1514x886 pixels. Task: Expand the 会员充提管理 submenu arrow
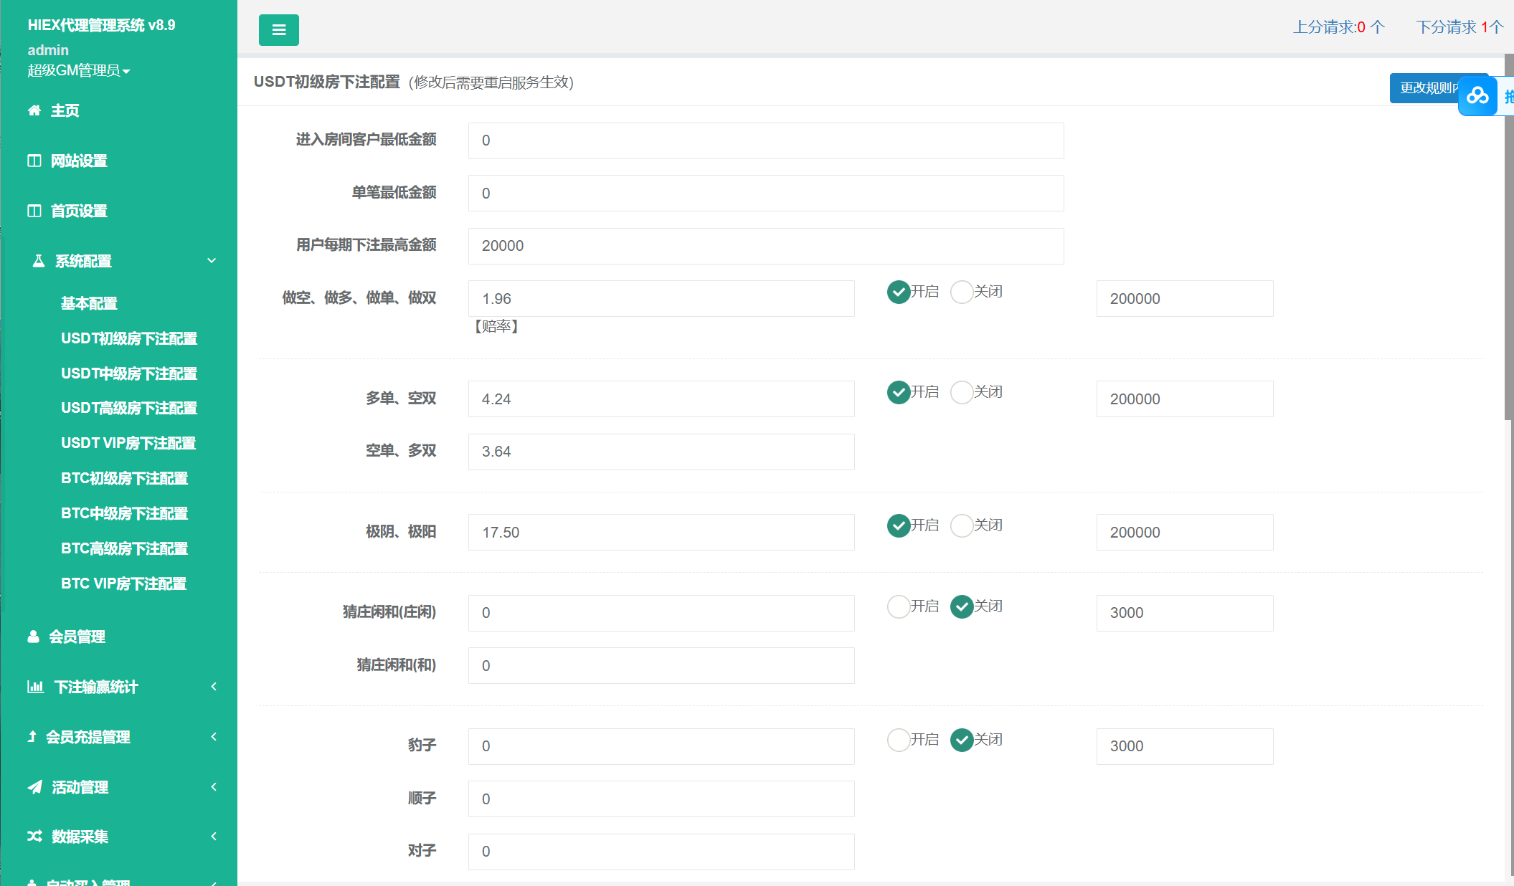(214, 737)
